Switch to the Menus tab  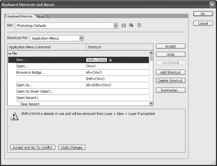click(40, 16)
